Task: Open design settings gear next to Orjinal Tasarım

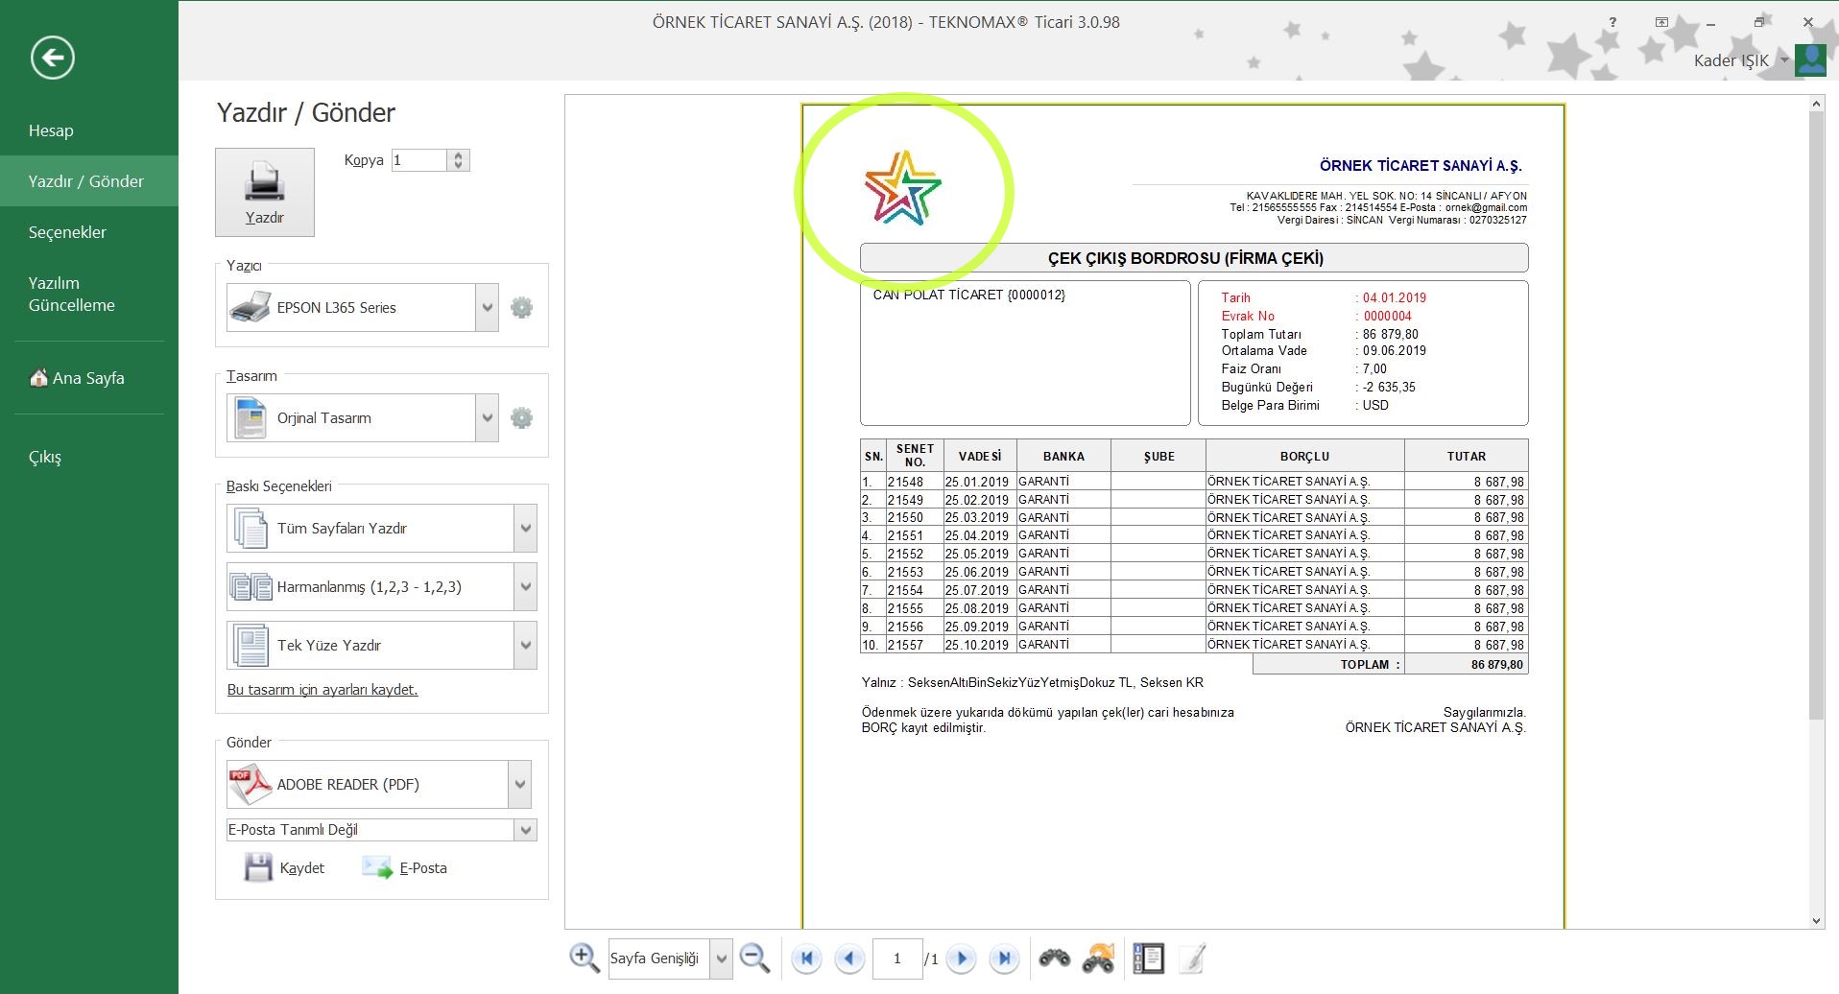Action: pos(521,418)
